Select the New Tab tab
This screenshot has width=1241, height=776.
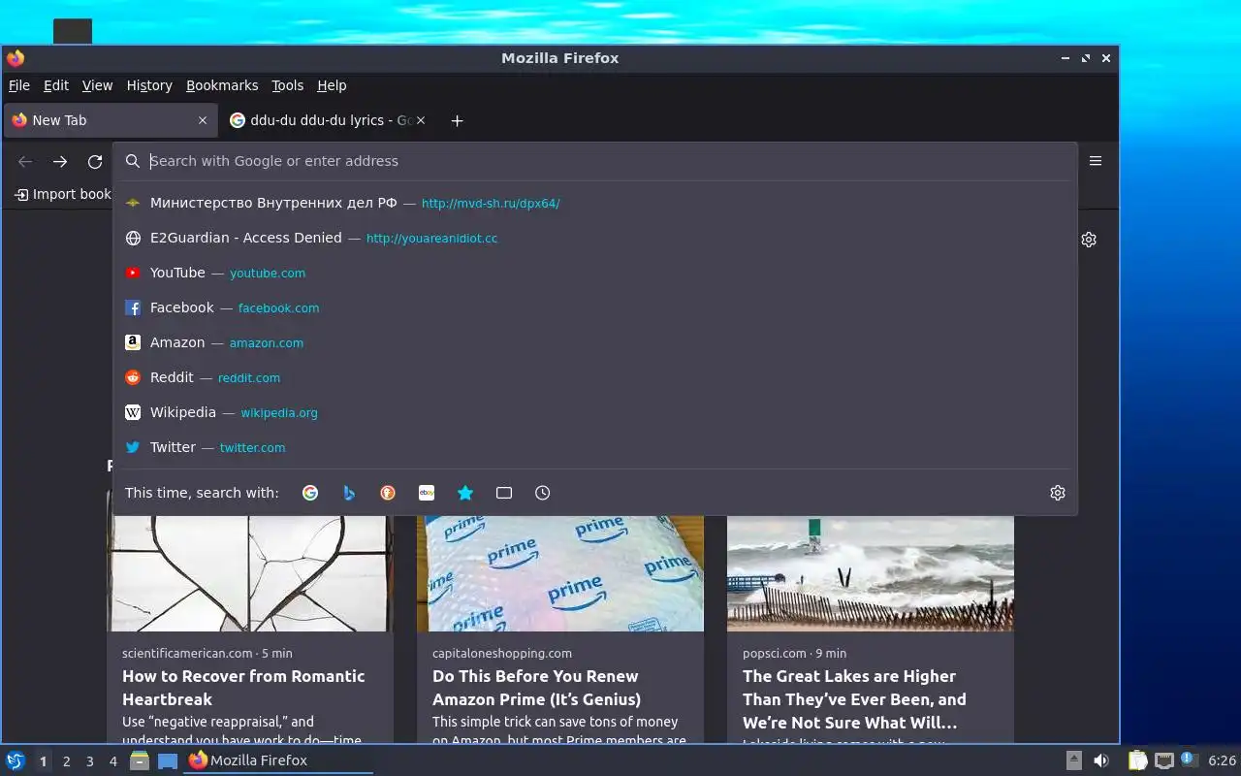[110, 120]
